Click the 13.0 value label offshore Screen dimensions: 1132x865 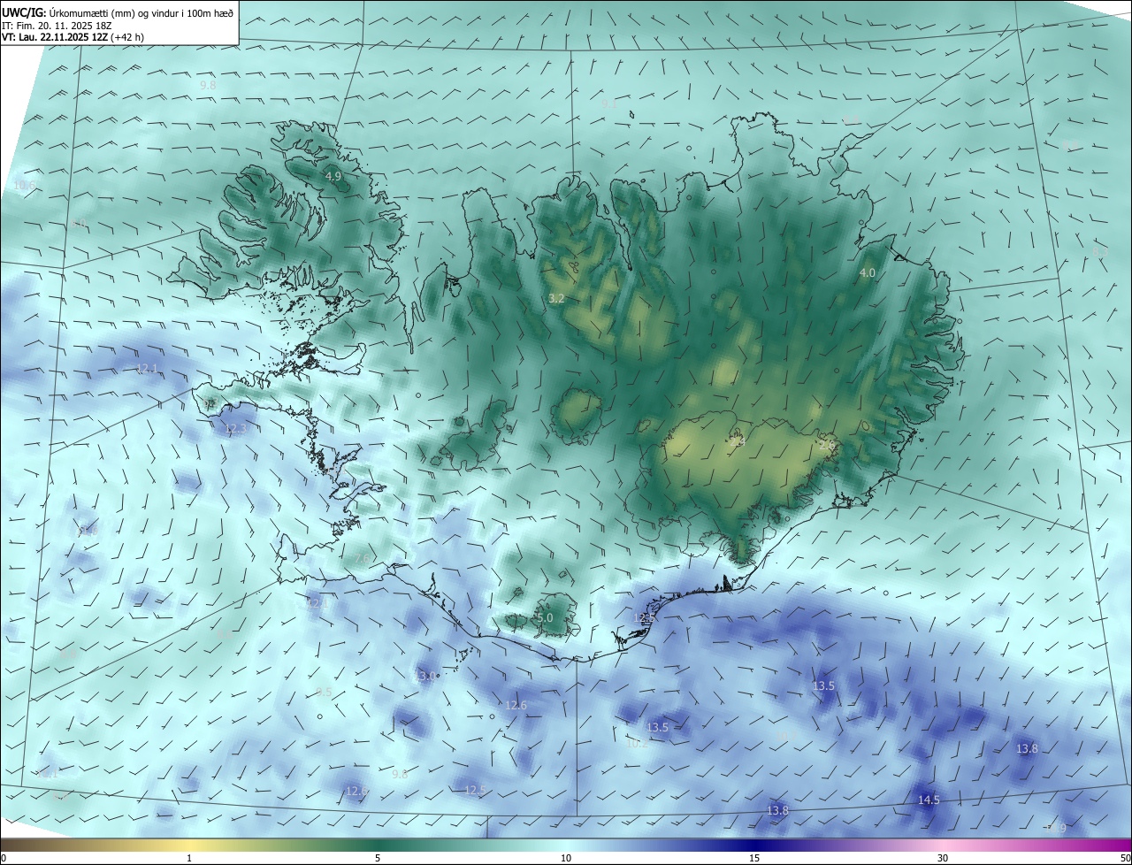click(x=426, y=676)
